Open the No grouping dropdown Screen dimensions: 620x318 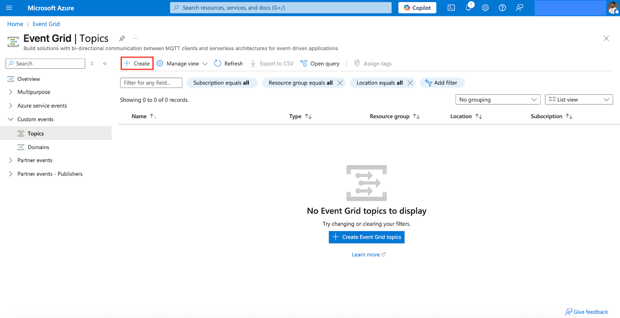[x=498, y=100]
